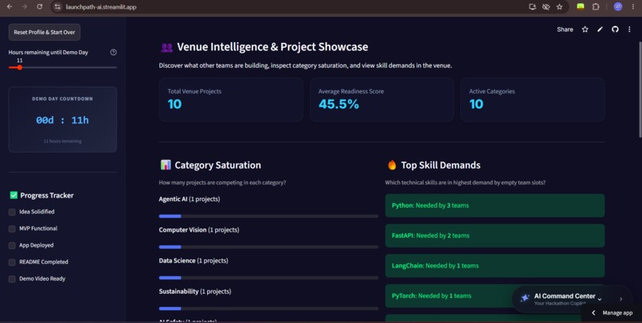
Task: Click the crossed-out eye icon in address bar
Action: [546, 7]
